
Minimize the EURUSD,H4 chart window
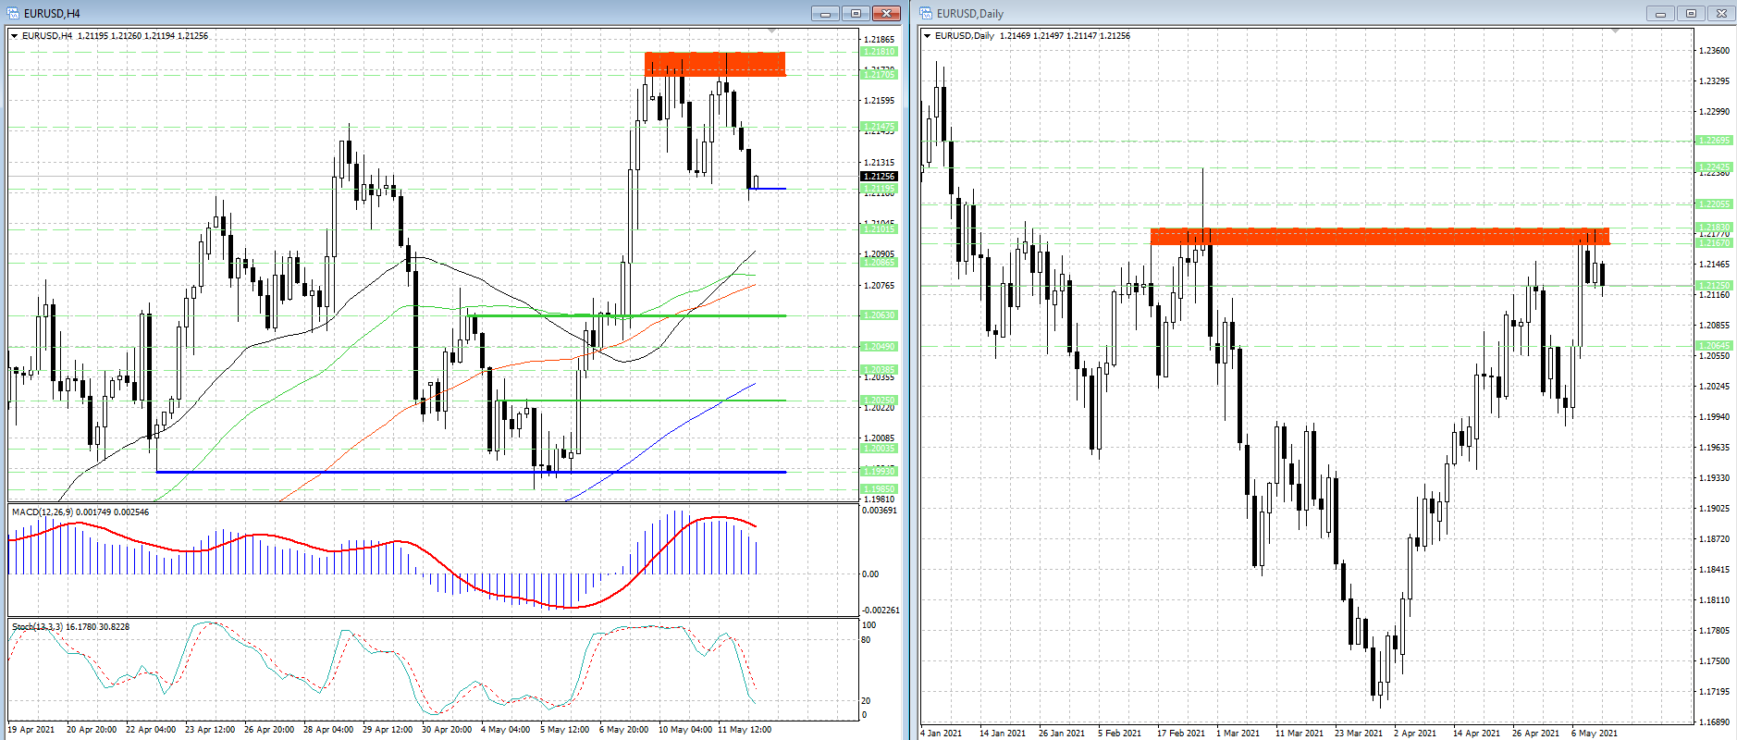[825, 13]
